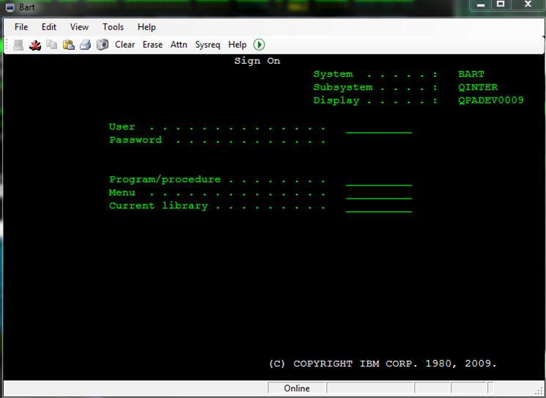546x398 pixels.
Task: Open the Edit menu
Action: tap(49, 27)
